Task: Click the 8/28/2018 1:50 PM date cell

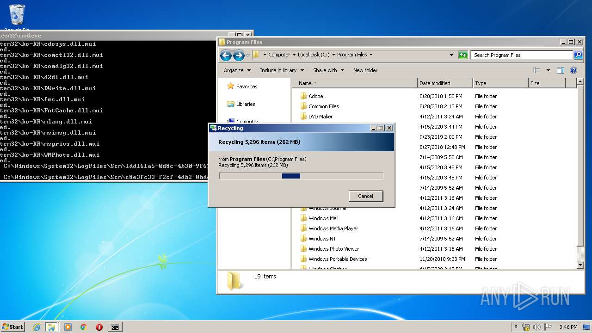Action: (x=441, y=96)
